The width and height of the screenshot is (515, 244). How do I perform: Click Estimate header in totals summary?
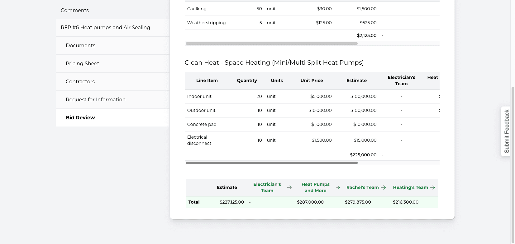(227, 187)
